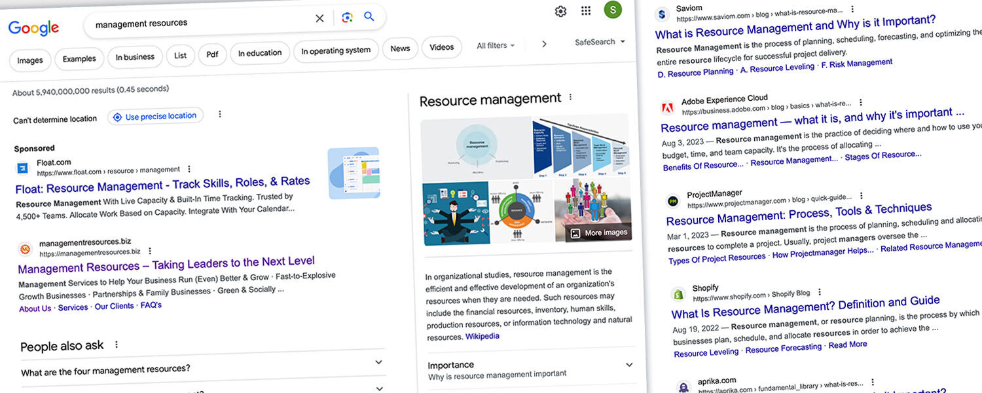Select the In business filter chip

(135, 57)
